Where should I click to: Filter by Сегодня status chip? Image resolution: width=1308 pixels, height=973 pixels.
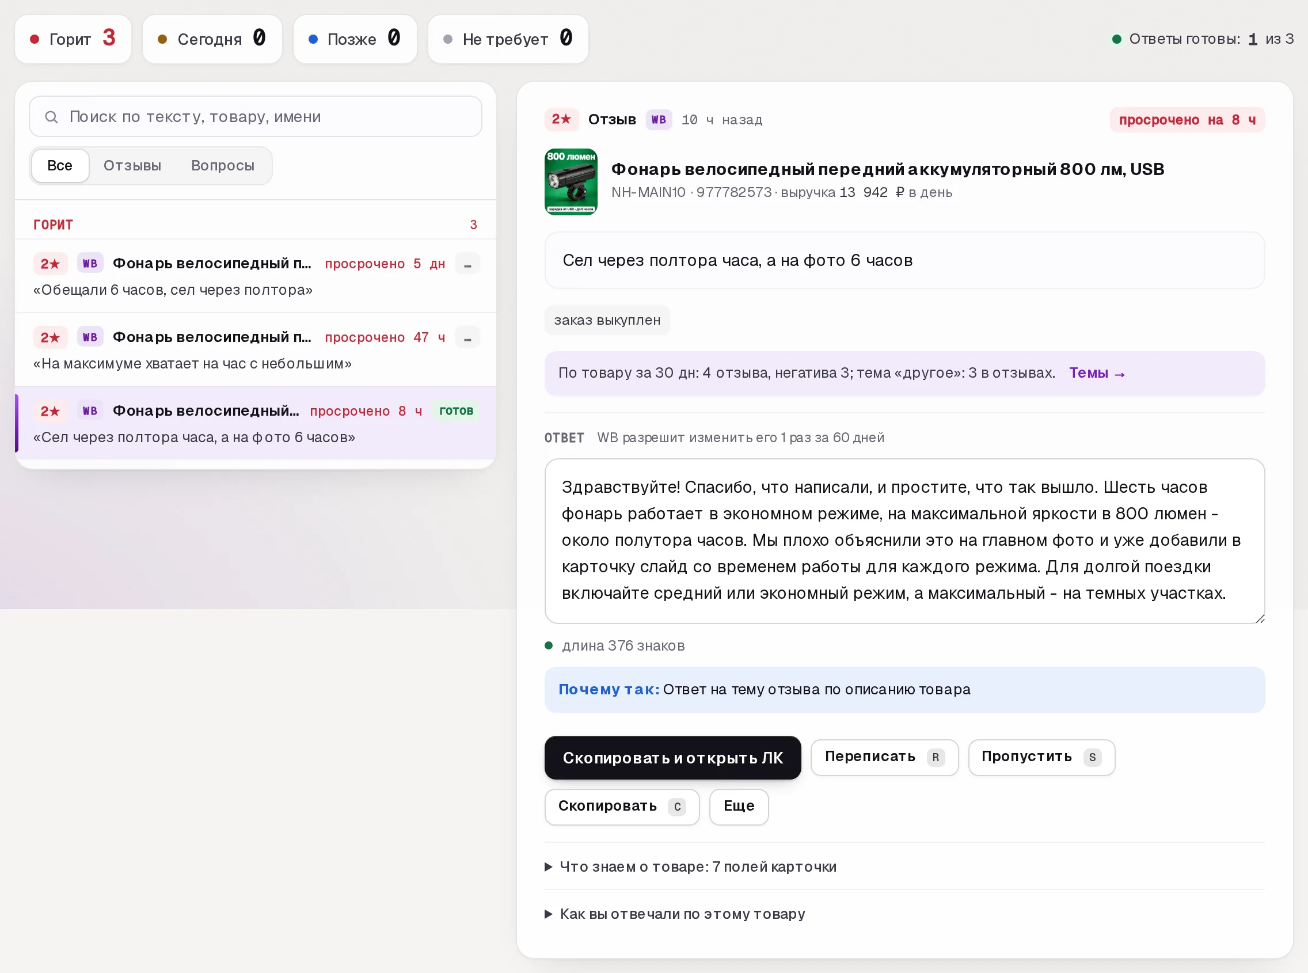point(212,39)
